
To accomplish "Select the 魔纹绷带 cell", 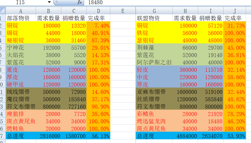I will [x=21, y=99].
